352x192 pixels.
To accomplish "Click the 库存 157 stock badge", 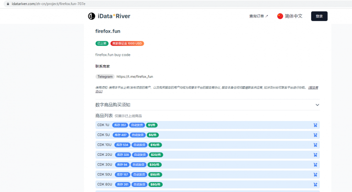I will coord(122,175).
